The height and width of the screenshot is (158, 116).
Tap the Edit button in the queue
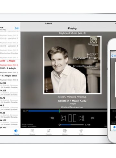(x=17, y=28)
